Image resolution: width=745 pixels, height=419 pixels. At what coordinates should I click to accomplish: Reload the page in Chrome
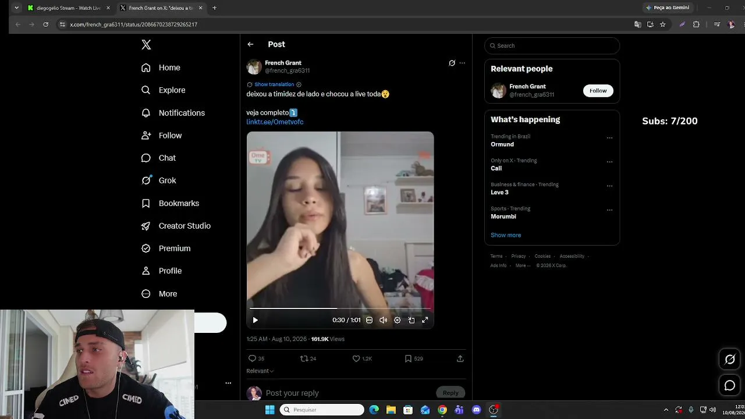tap(45, 24)
